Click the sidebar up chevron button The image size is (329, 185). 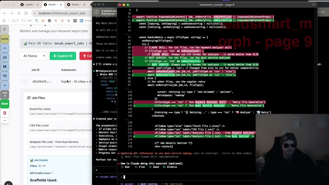(5, 48)
